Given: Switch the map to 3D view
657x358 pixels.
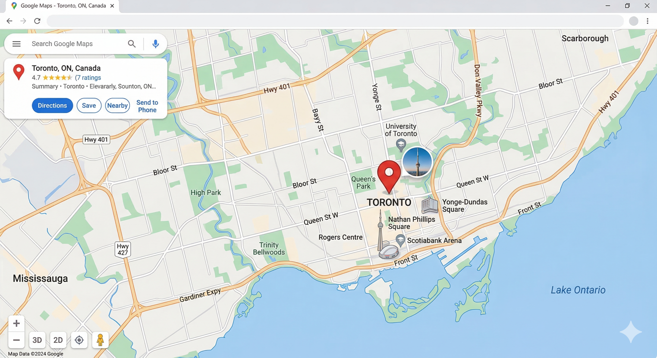Looking at the screenshot, I should click(x=37, y=340).
